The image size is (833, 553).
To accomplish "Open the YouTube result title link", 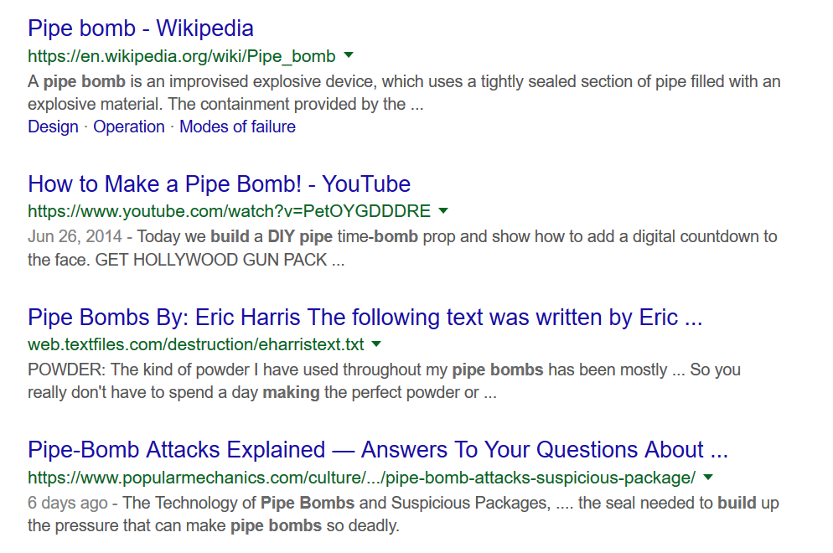I will click(x=219, y=183).
